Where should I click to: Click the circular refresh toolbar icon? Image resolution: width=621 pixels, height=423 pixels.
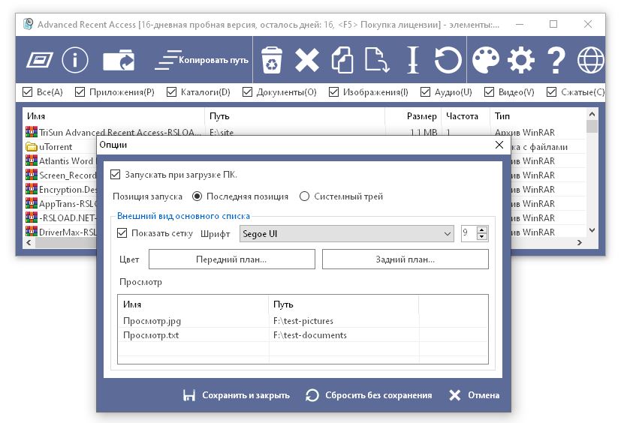coord(448,60)
